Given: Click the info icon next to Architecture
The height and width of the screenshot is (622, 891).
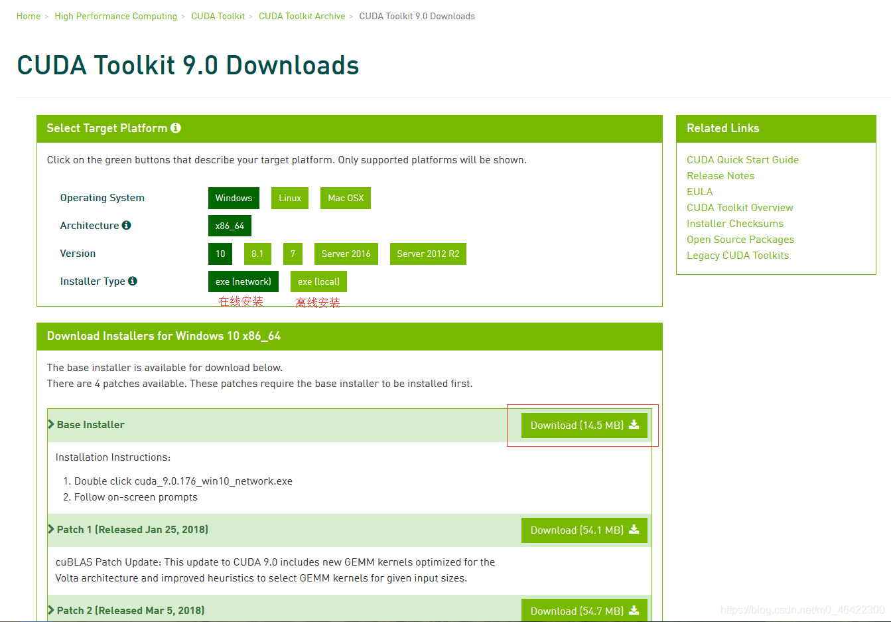Looking at the screenshot, I should click(x=126, y=225).
